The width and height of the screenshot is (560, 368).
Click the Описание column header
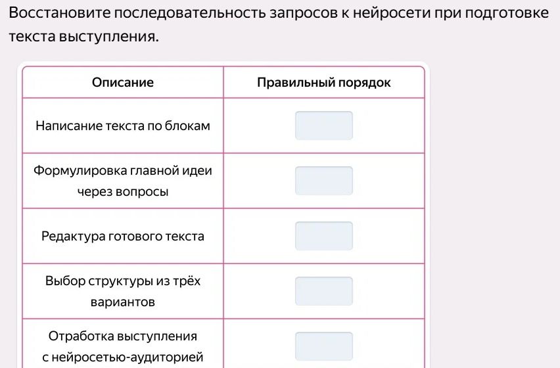pos(123,82)
